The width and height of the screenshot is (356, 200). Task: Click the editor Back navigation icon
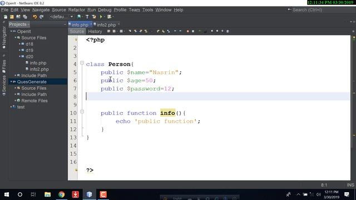coord(114,31)
